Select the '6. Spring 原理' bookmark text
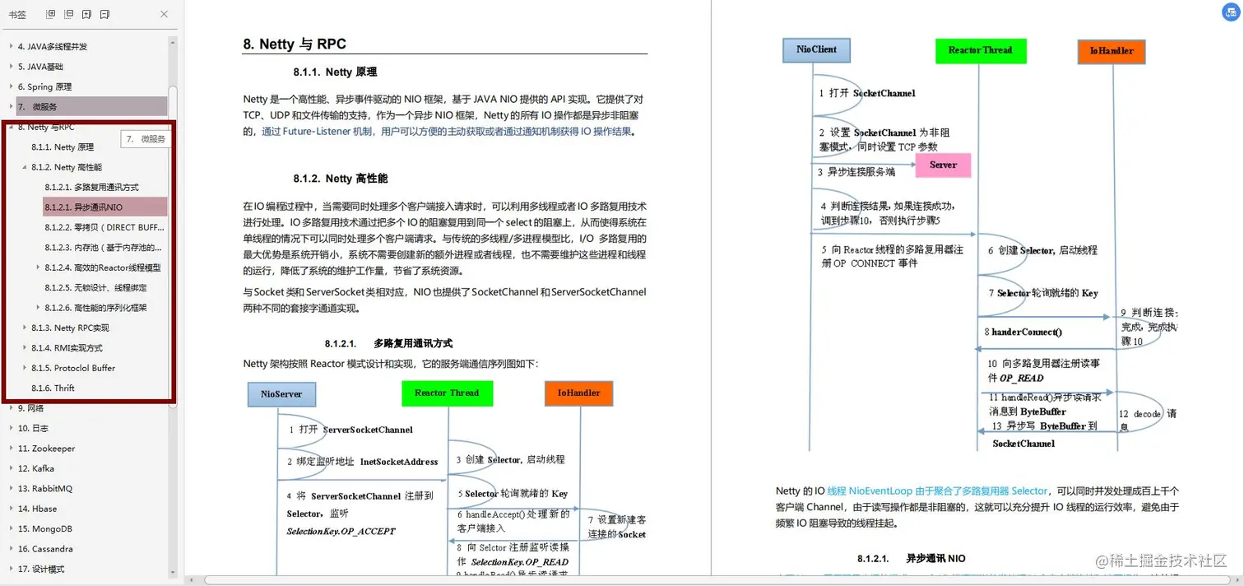 (44, 87)
